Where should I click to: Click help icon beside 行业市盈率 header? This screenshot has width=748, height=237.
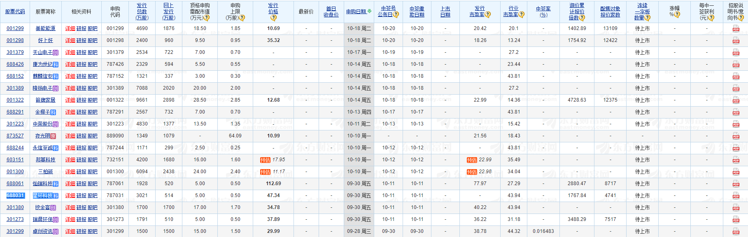click(x=522, y=14)
